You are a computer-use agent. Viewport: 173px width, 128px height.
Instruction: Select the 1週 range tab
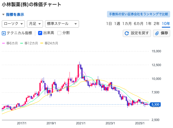117,24
